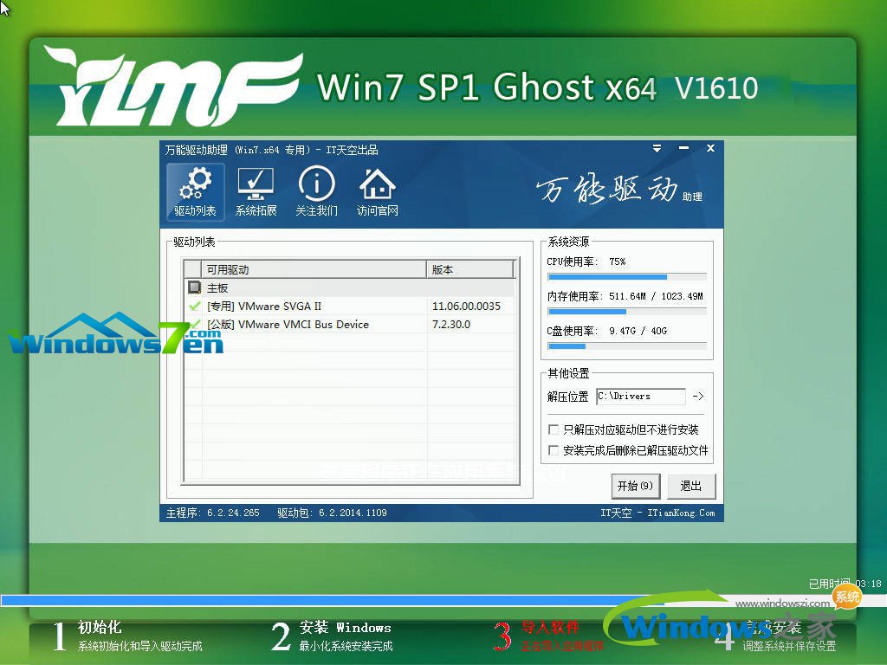Open the drop-down arrow in the title bar

coord(657,148)
